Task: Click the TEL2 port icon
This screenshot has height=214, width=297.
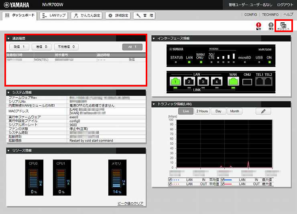Action: (x=268, y=82)
